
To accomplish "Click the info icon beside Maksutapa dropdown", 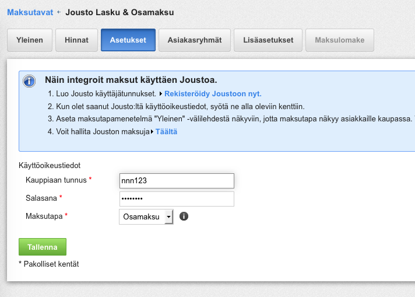I will [x=184, y=216].
